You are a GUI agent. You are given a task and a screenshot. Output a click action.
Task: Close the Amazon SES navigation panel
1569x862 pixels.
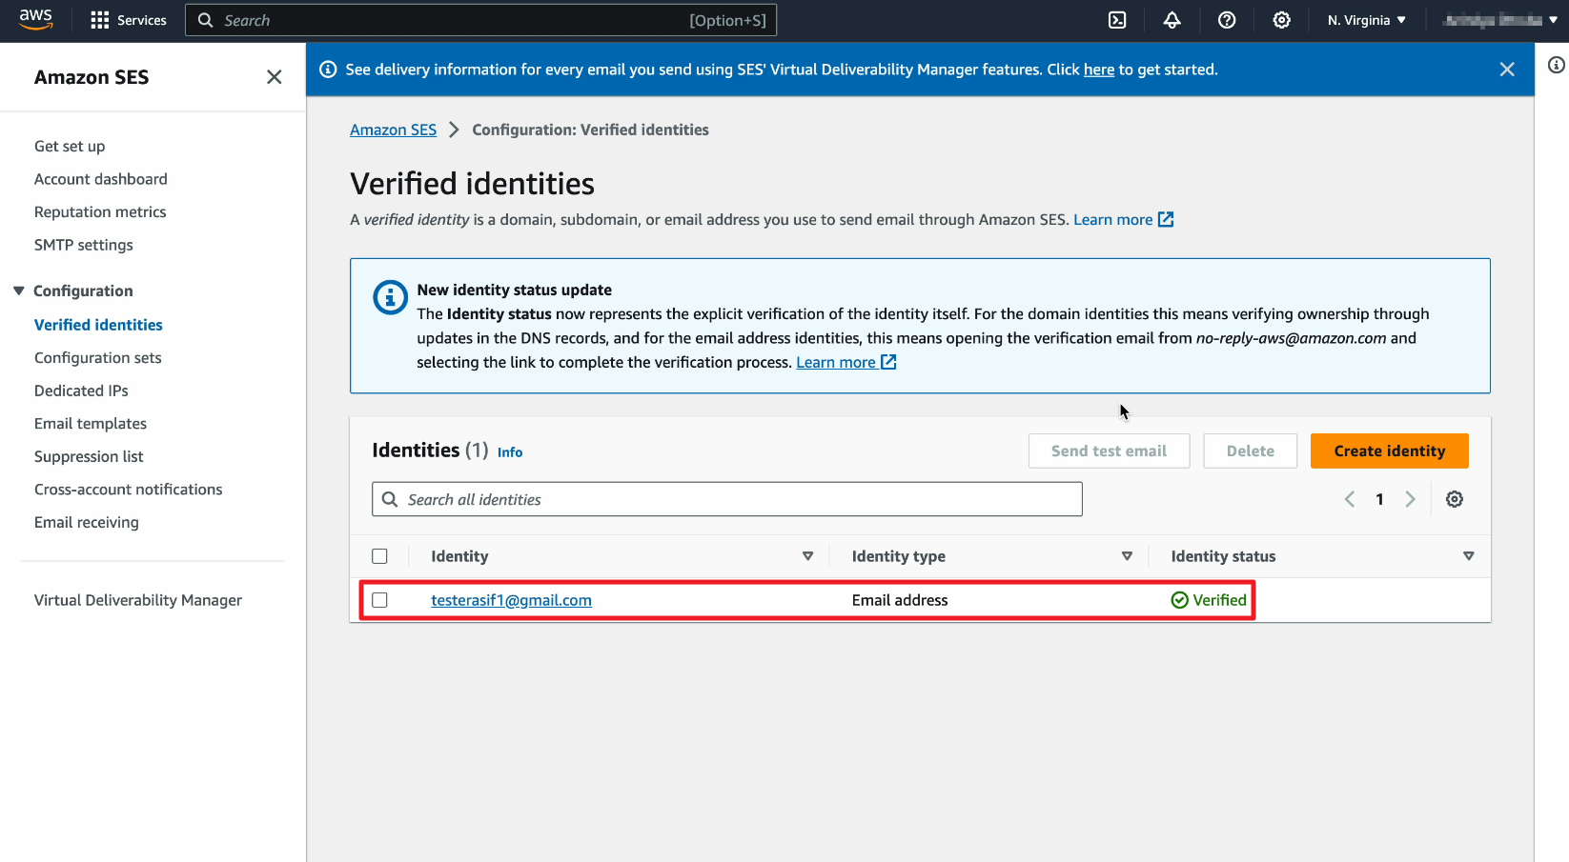click(x=274, y=77)
